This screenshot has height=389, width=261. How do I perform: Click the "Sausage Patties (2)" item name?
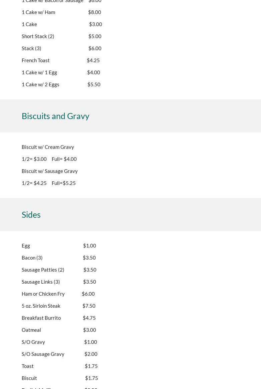43,270
